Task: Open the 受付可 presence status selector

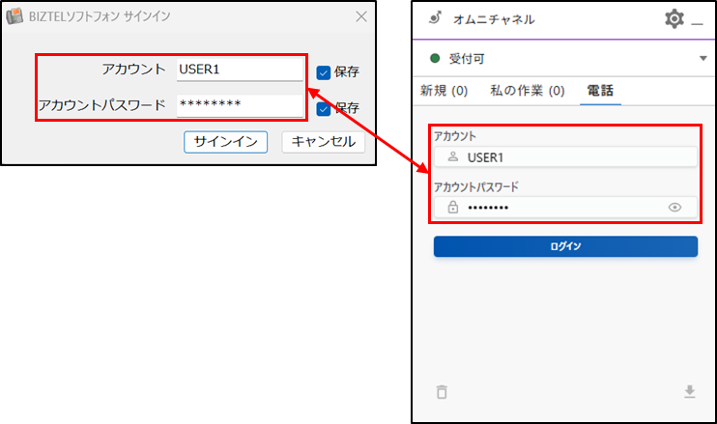Action: 564,59
